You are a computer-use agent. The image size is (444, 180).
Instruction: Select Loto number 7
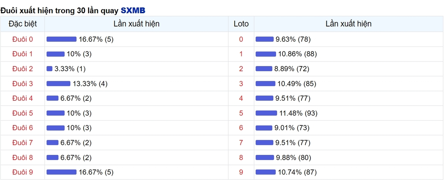coord(241,142)
